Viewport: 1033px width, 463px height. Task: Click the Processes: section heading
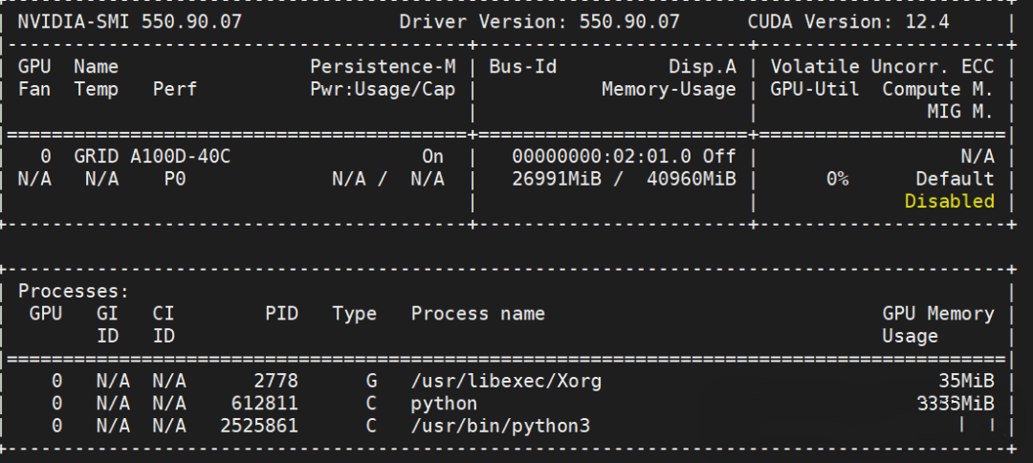click(x=74, y=291)
